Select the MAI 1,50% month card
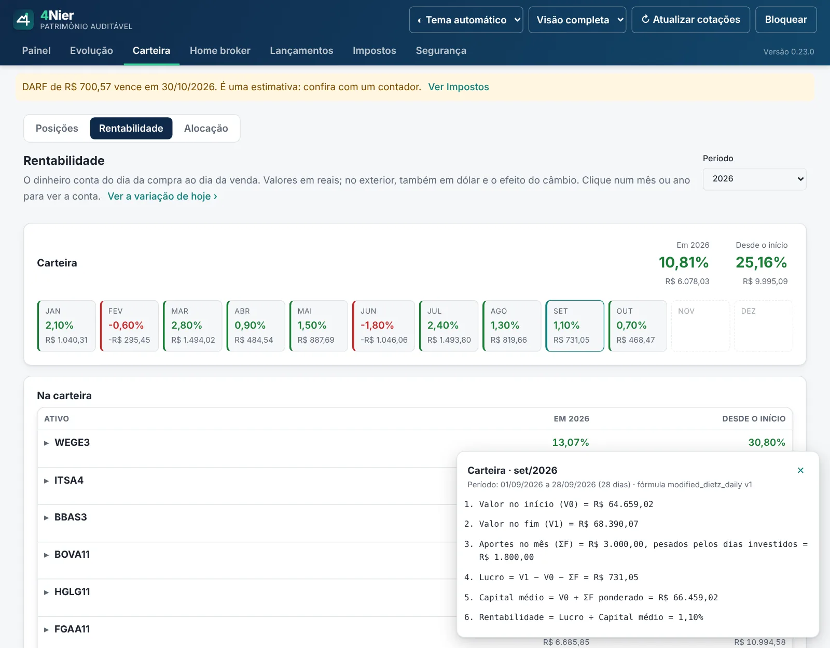Image resolution: width=830 pixels, height=648 pixels. [x=319, y=326]
